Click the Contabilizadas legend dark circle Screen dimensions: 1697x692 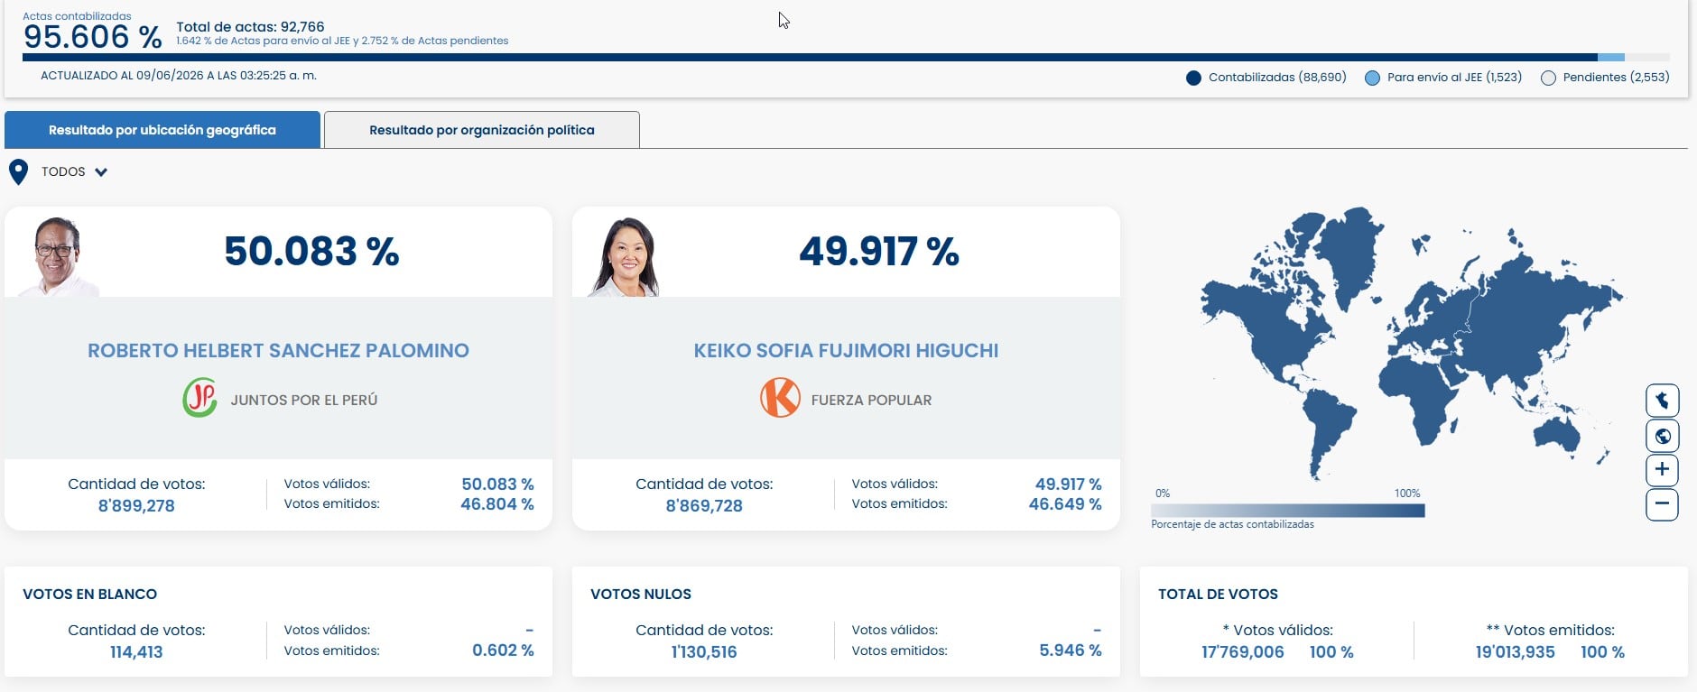[1193, 78]
